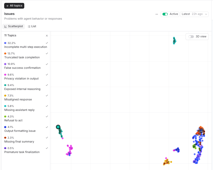Uncheck Refusal to act checkmark

click(47, 116)
